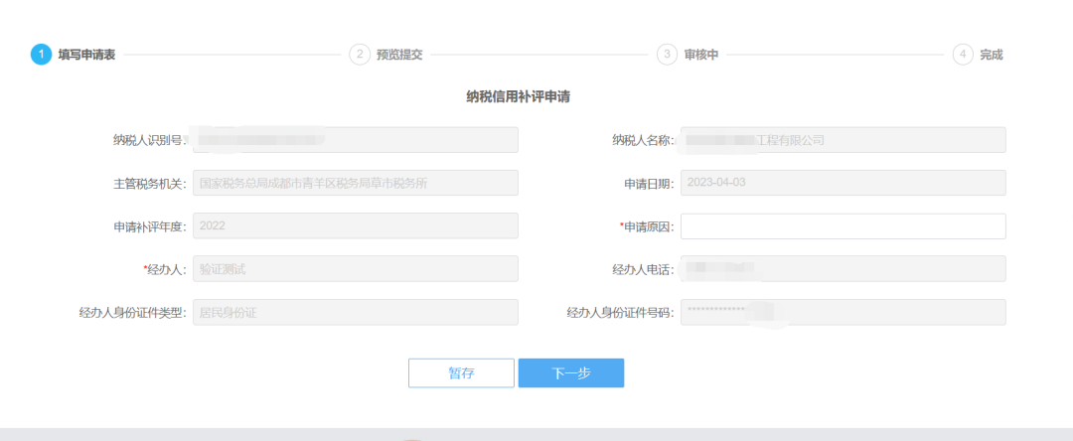Viewport: 1073px width, 441px height.
Task: Click the step 3 circle icon
Action: tap(667, 55)
